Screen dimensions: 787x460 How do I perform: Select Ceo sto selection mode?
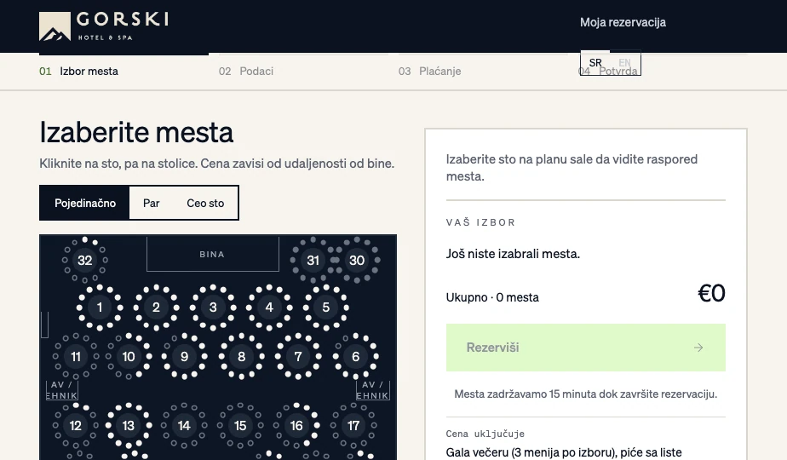click(205, 203)
